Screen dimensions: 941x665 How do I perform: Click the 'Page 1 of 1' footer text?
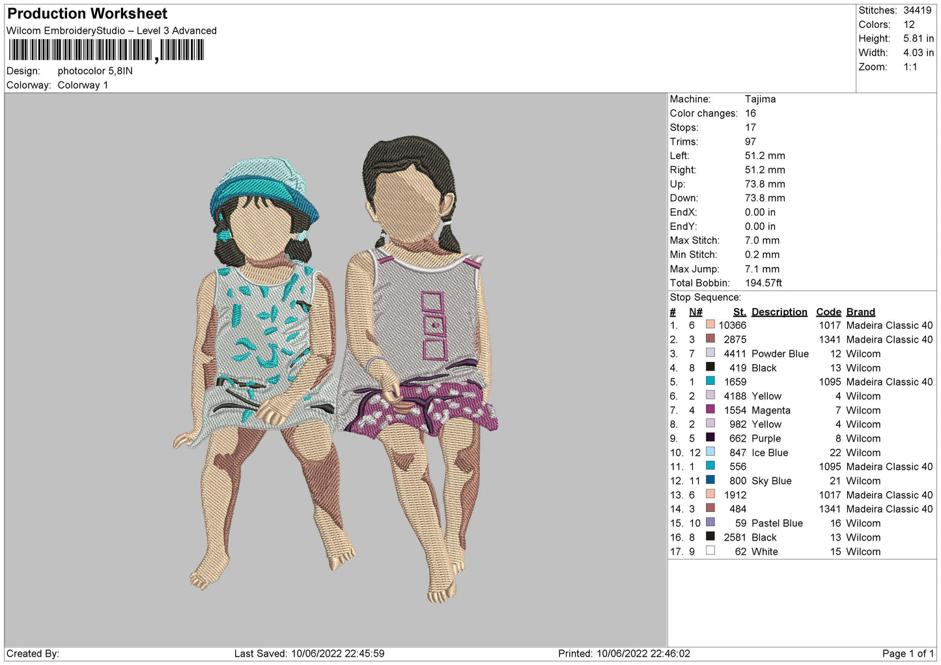[x=908, y=653]
